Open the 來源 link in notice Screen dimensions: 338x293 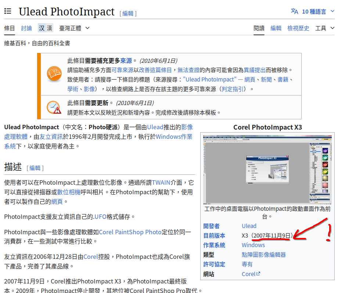click(126, 61)
